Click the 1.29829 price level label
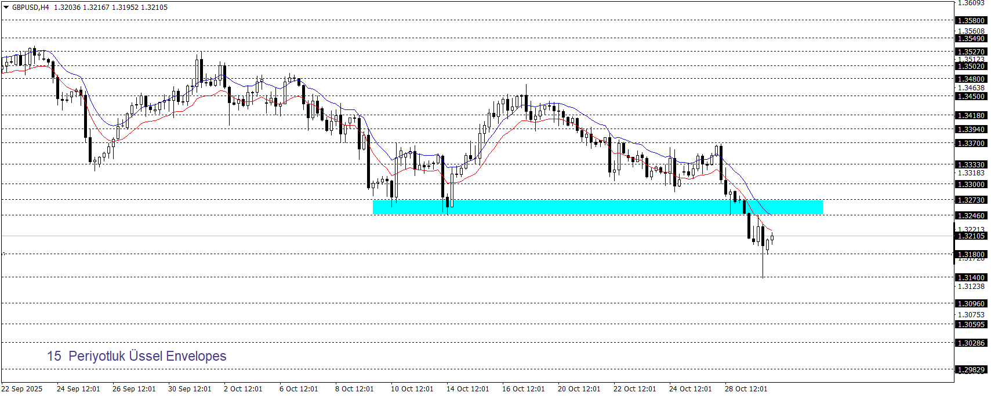This screenshot has height=396, width=991. coord(971,370)
